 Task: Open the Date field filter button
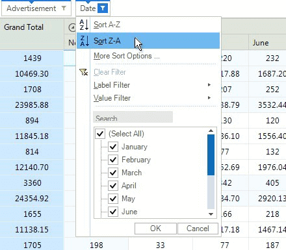(x=103, y=8)
